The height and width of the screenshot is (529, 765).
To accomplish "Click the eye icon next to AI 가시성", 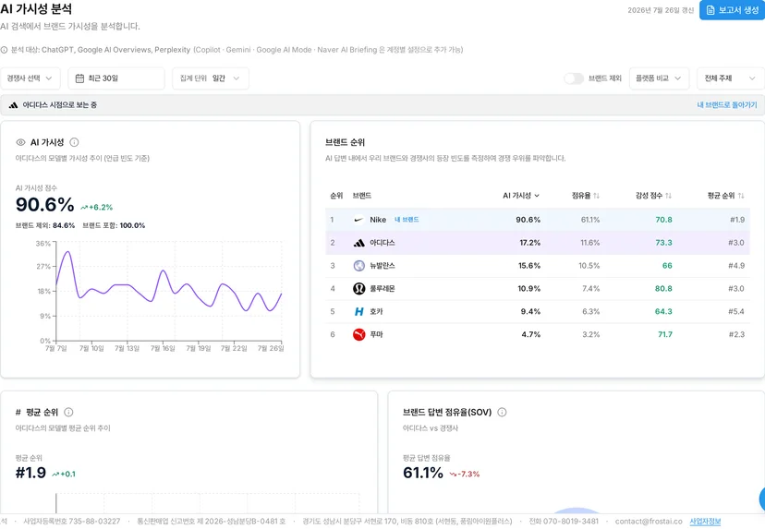I will (20, 142).
